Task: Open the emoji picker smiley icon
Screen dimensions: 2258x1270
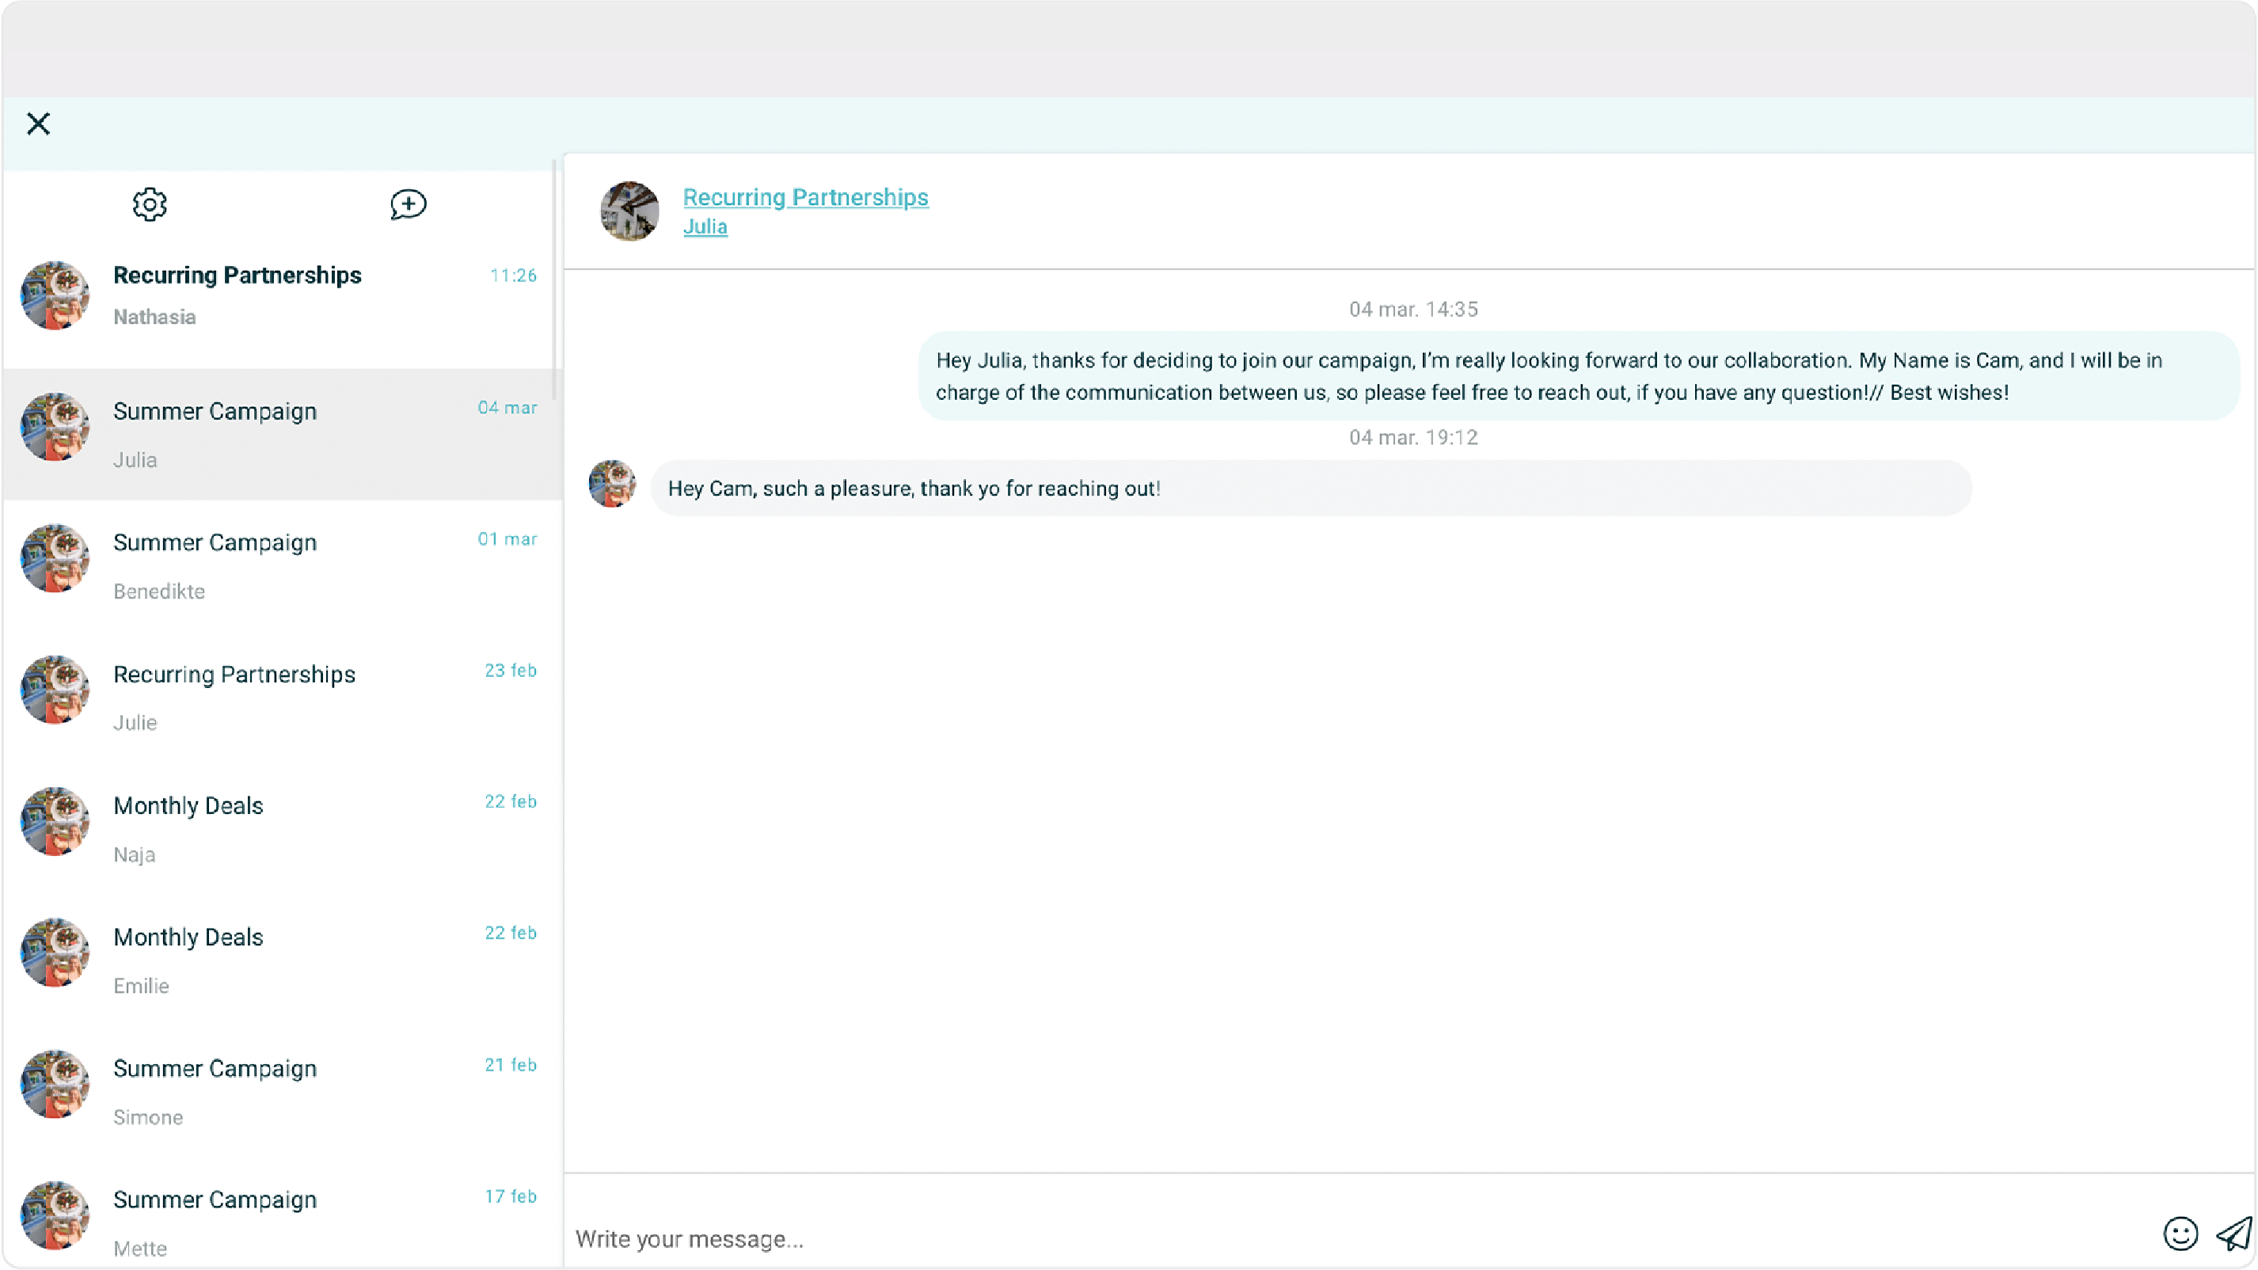Action: click(2180, 1234)
